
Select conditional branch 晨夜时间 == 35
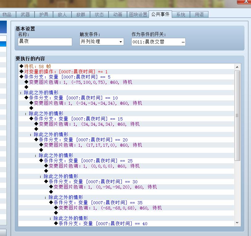126,203
